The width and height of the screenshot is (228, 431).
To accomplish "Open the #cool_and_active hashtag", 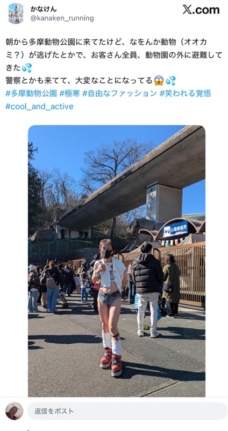I will [x=39, y=106].
